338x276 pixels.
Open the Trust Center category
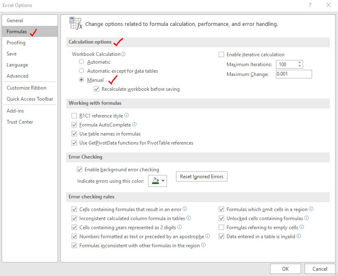tap(30, 122)
